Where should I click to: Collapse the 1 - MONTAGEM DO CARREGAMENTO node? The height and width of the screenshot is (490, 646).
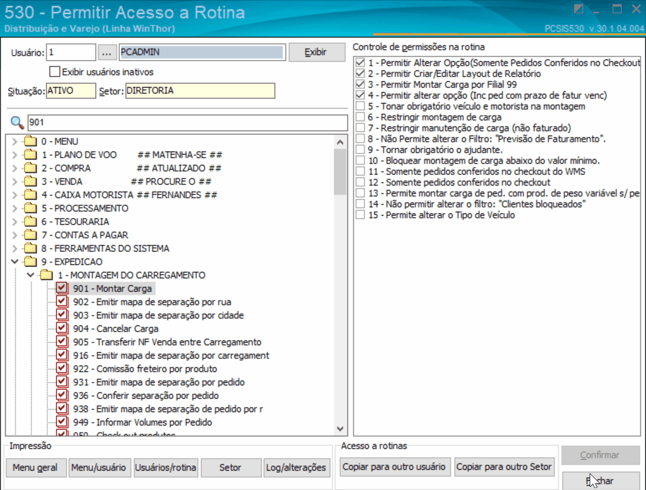(x=31, y=275)
